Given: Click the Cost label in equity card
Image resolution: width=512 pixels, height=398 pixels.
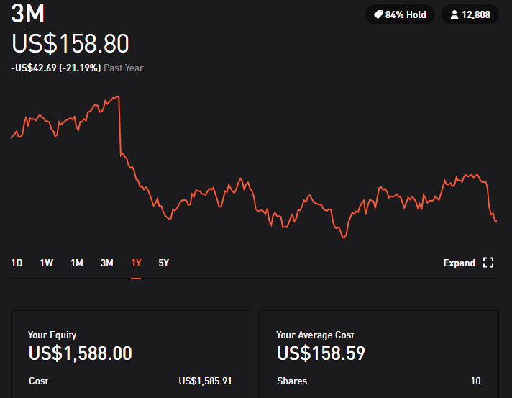Looking at the screenshot, I should [39, 381].
